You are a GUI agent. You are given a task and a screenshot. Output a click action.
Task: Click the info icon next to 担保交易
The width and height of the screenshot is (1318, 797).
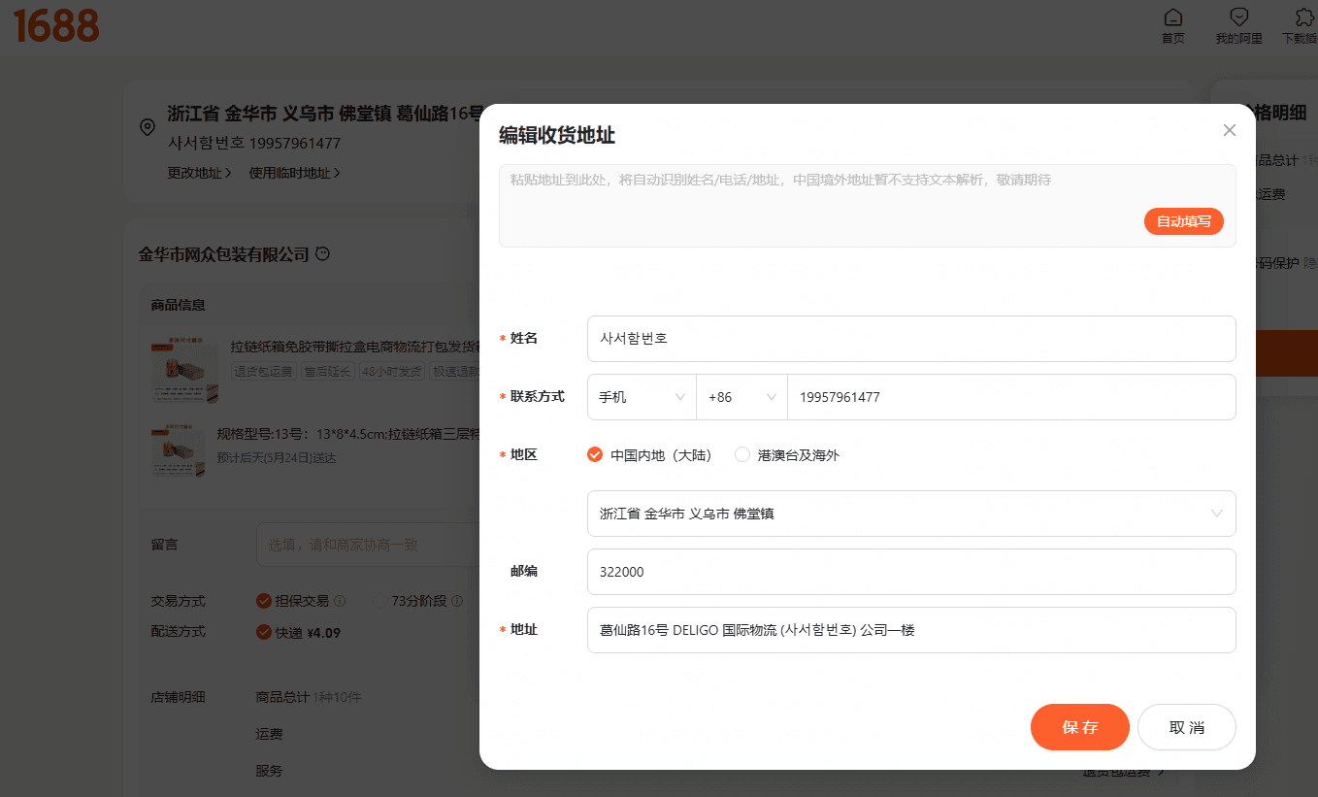tap(340, 601)
